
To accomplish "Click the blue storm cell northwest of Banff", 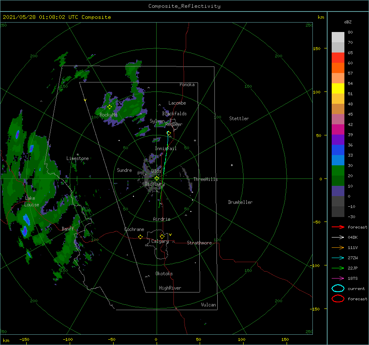I will 27,219.
